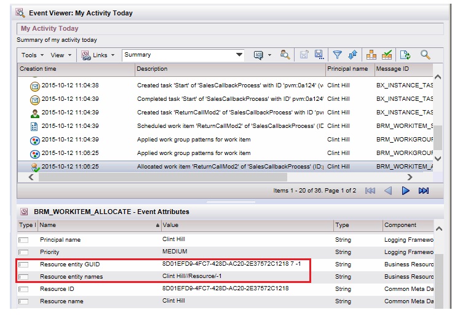The image size is (460, 318).
Task: Click the find-user magnifier icon in the toolbar
Action: pyautogui.click(x=285, y=55)
